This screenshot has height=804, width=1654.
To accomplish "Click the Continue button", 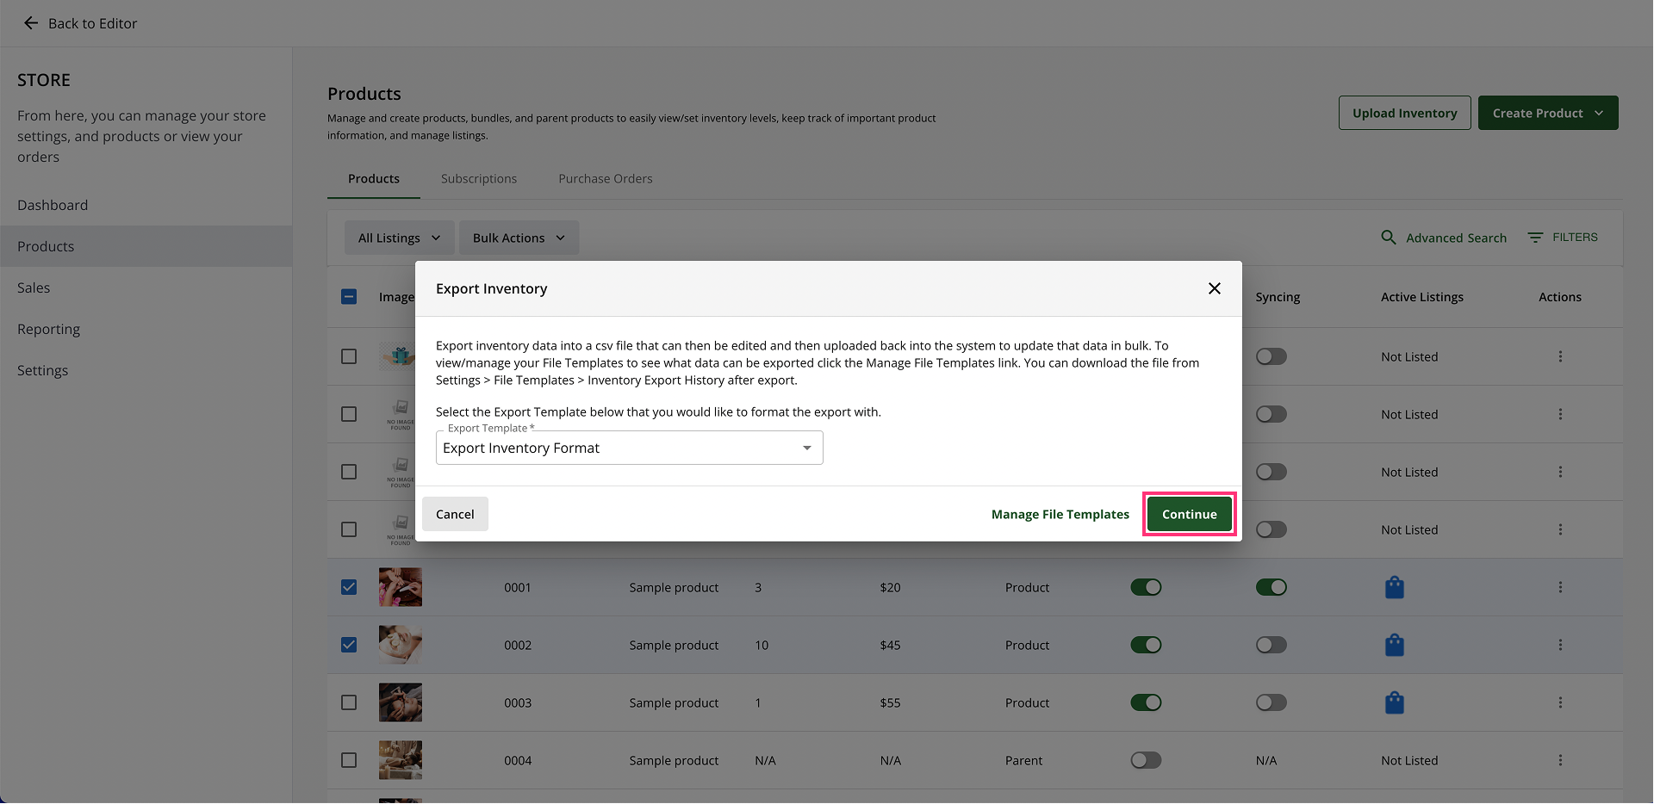I will (x=1190, y=514).
